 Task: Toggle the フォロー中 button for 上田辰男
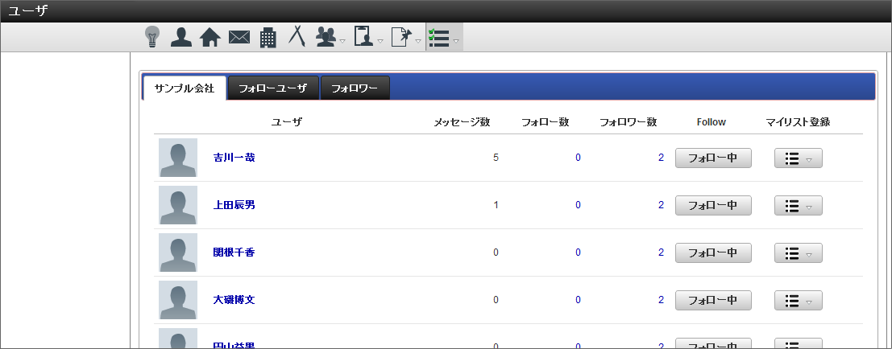click(x=712, y=205)
